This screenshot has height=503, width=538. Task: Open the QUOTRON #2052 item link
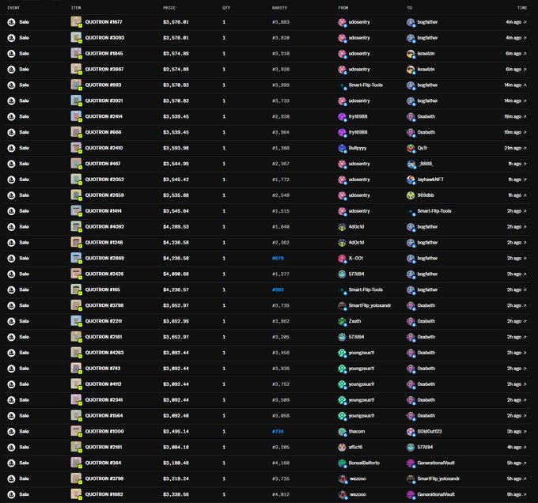104,180
